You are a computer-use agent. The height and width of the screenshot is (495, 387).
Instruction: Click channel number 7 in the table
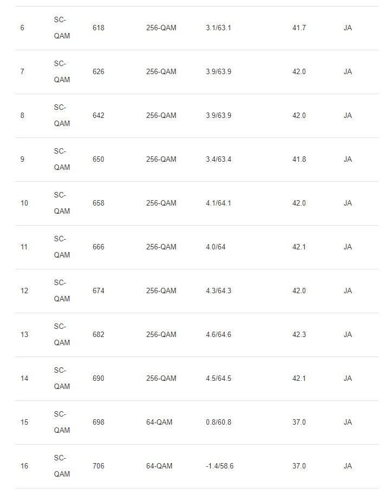point(22,71)
